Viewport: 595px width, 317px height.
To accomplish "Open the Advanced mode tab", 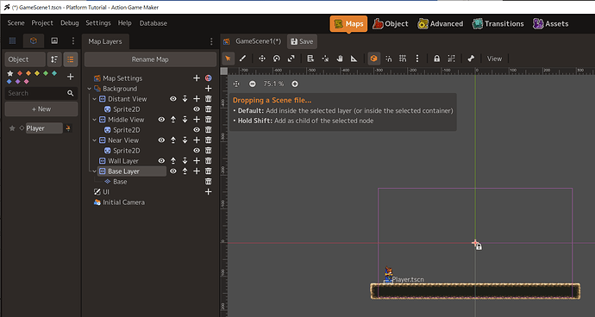I will [x=440, y=23].
